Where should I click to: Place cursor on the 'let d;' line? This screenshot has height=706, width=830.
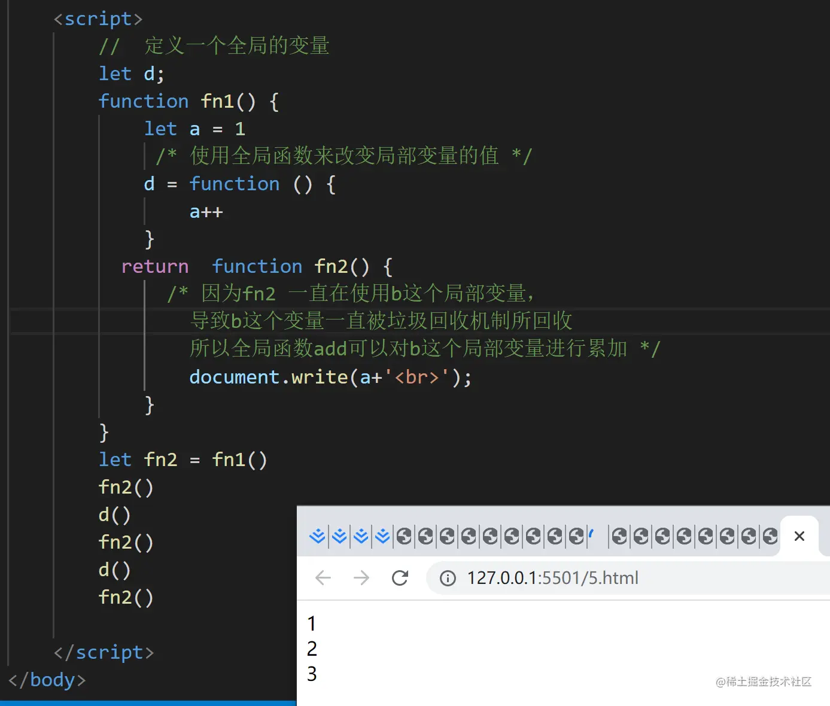click(131, 74)
